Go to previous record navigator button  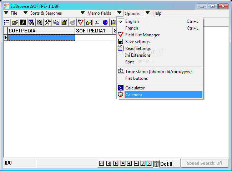tap(109, 163)
